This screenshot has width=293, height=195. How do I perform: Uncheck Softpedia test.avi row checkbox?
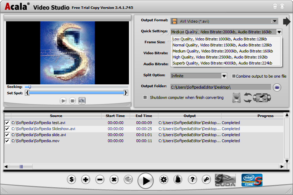click(x=7, y=123)
